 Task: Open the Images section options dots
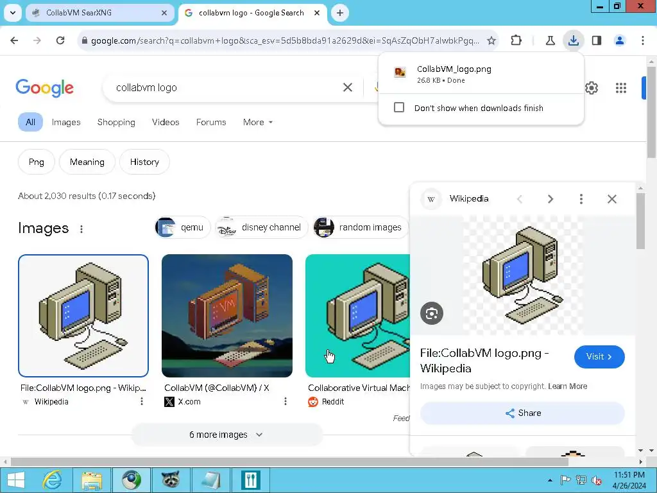point(81,229)
